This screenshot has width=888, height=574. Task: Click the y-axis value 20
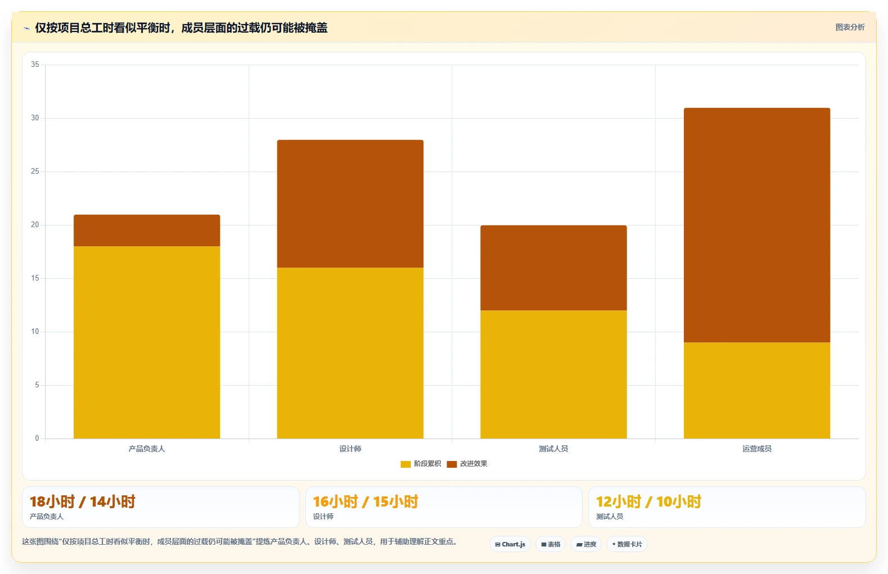(35, 225)
